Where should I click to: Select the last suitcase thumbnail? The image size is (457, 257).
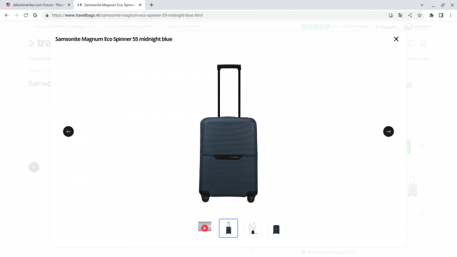coord(276,228)
